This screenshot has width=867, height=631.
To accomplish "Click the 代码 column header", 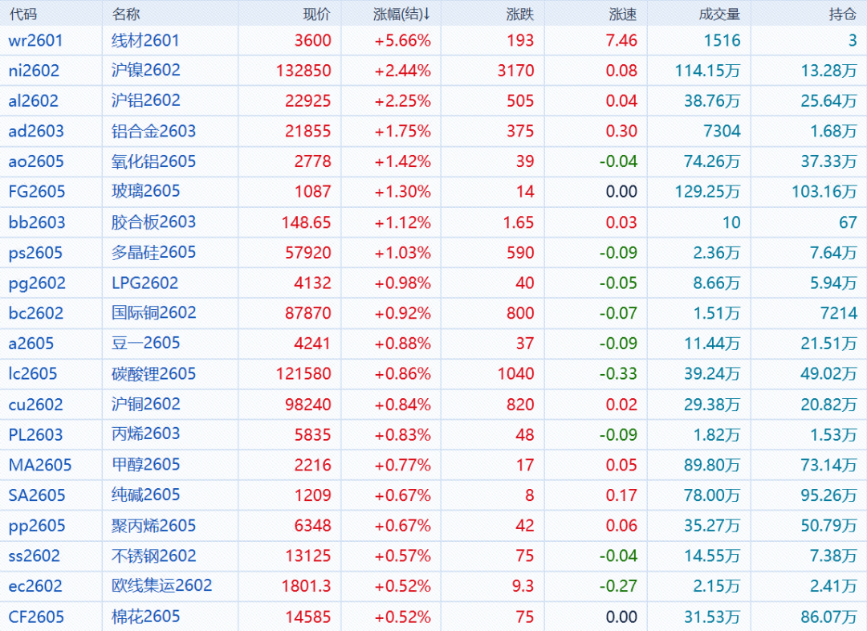I will click(x=22, y=14).
